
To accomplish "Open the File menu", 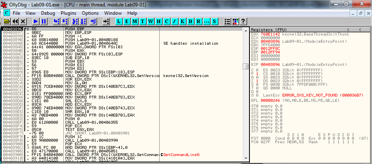I will [16, 13].
